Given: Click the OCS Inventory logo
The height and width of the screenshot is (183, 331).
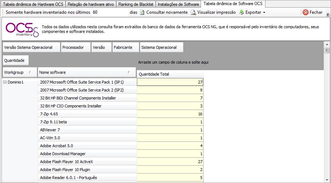Looking at the screenshot, I should point(22,30).
